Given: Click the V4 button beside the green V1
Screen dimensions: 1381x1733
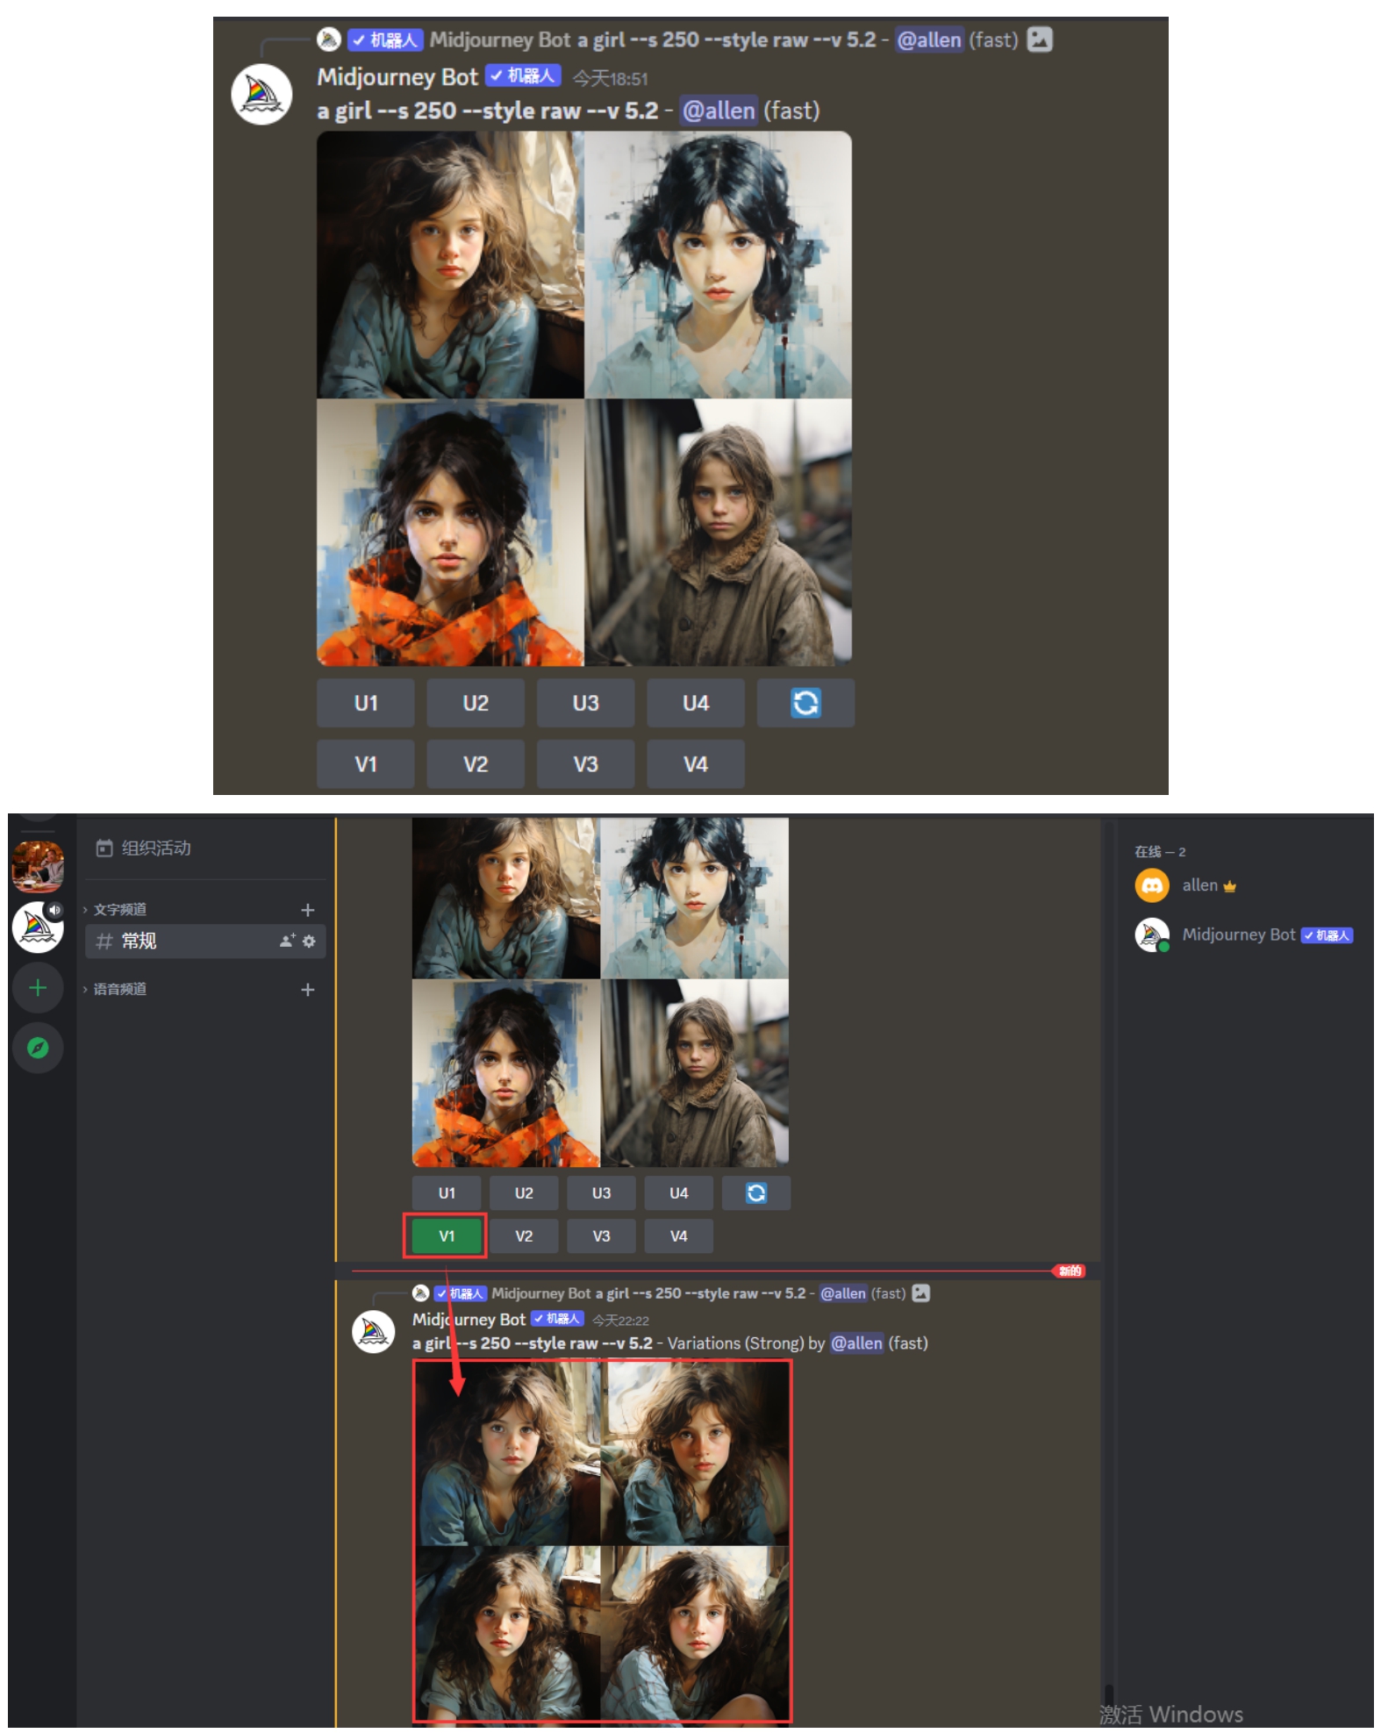Looking at the screenshot, I should pyautogui.click(x=678, y=1235).
